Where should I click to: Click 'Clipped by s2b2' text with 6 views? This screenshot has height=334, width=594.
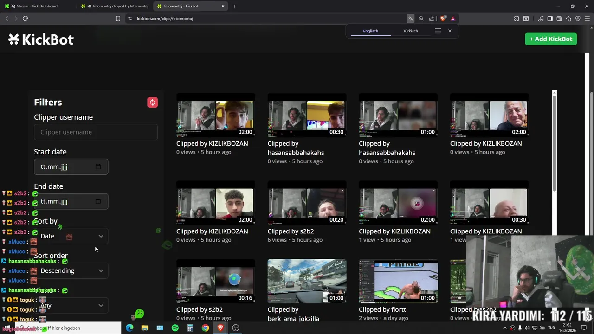pos(291,231)
